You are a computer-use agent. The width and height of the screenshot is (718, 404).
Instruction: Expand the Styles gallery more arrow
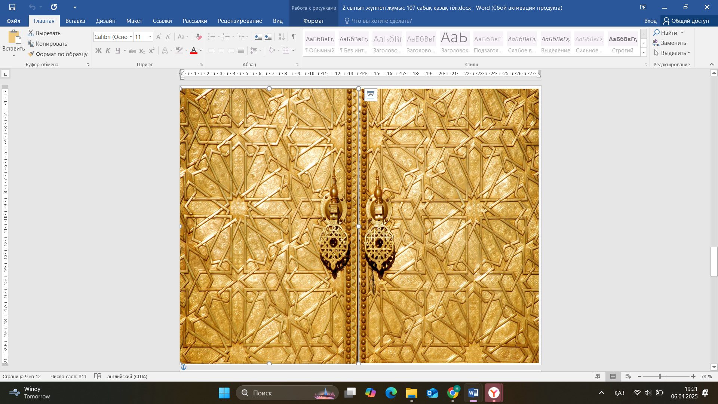click(x=644, y=52)
